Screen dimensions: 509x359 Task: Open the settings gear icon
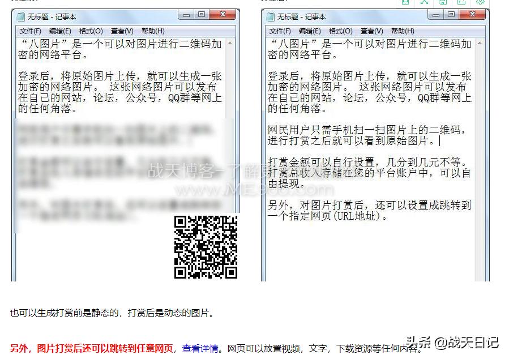coord(481,3)
